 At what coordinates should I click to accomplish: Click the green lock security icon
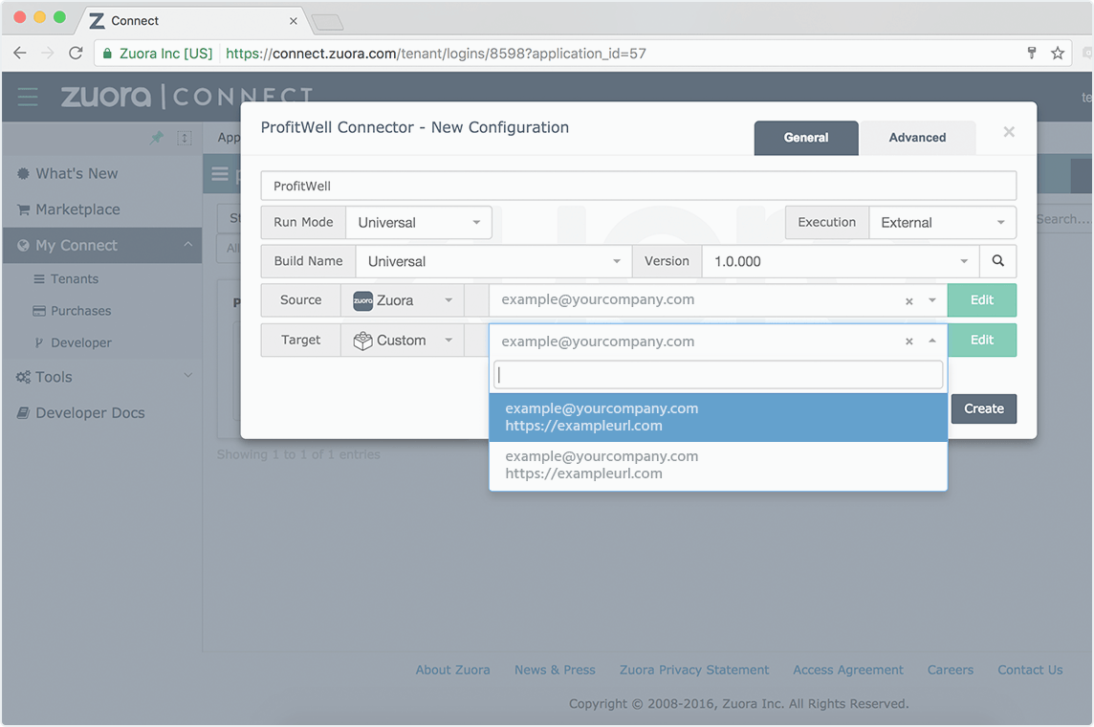point(107,53)
